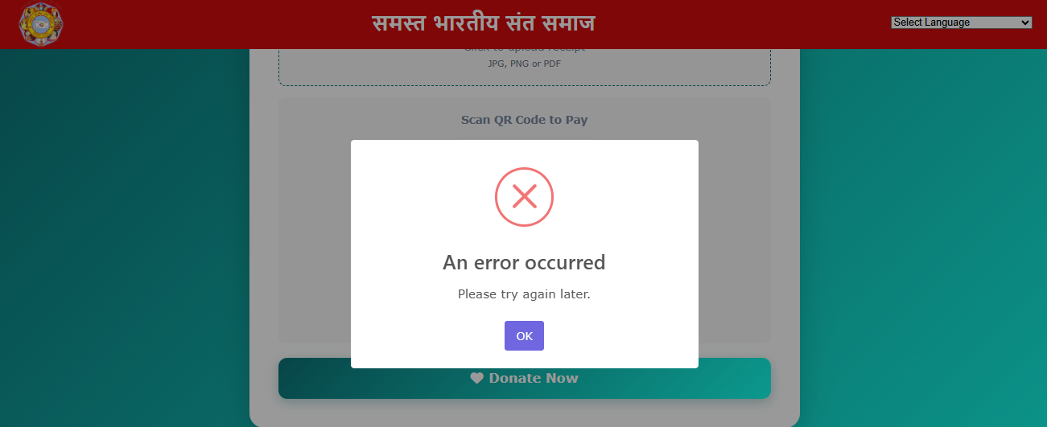Click the dashed upload receipt box
Screen dimensions: 1047x427
pos(524,67)
